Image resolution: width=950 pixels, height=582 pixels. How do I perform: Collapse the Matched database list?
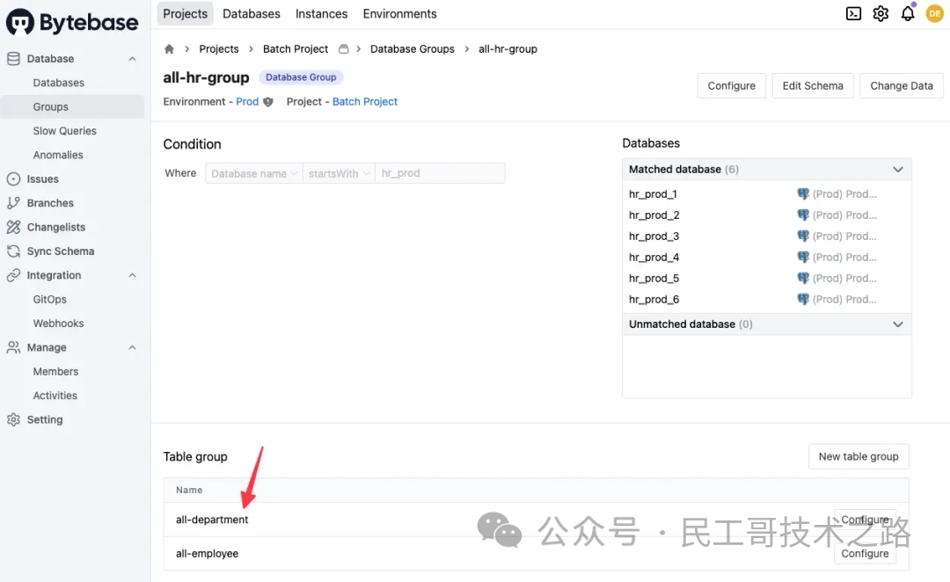tap(898, 170)
